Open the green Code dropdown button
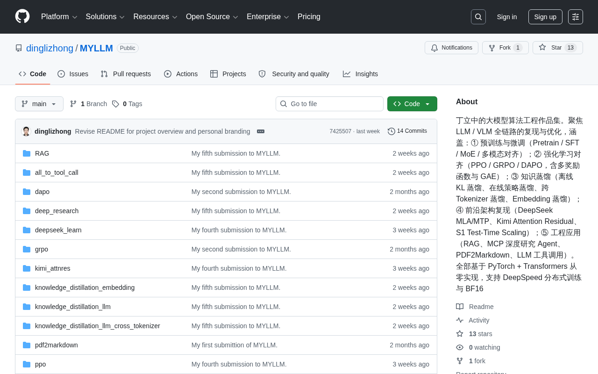The height and width of the screenshot is (374, 598). click(x=412, y=104)
